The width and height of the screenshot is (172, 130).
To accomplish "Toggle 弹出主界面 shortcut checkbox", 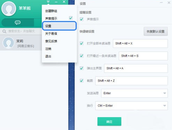I will tap(81, 68).
